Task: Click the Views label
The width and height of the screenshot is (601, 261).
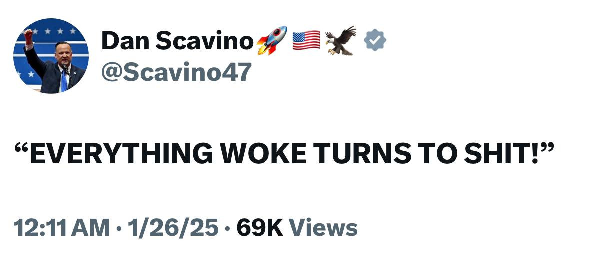Action: click(324, 228)
